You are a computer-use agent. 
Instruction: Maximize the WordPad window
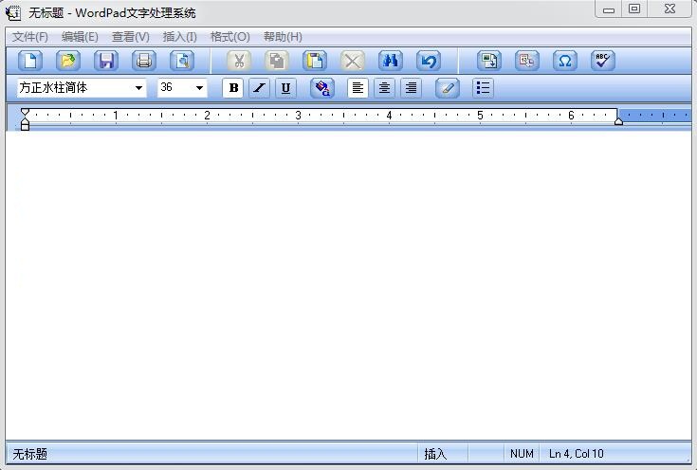tap(634, 9)
